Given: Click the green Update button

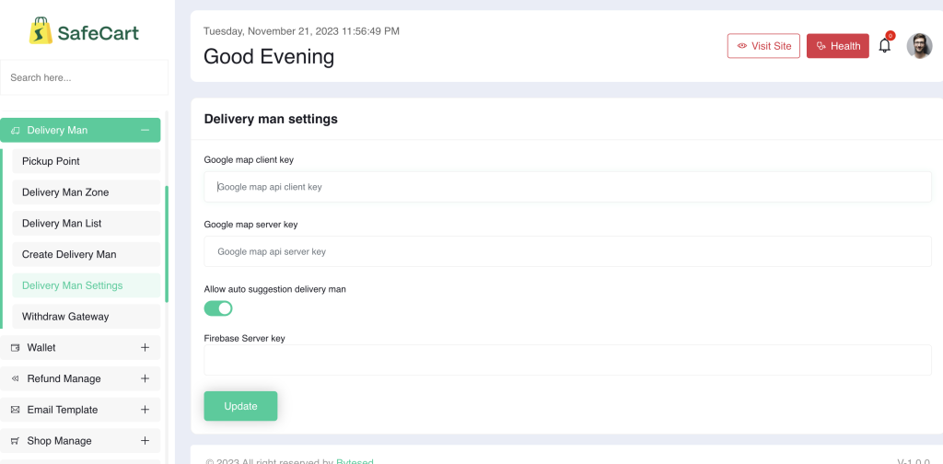Looking at the screenshot, I should (240, 406).
